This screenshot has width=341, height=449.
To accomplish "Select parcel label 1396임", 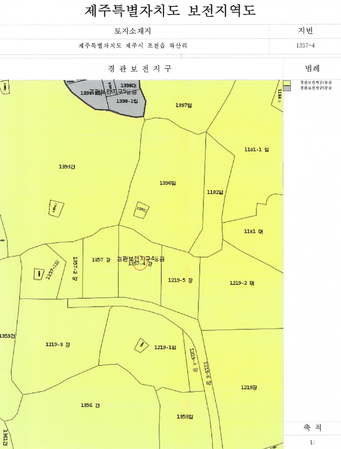I will click(x=167, y=183).
